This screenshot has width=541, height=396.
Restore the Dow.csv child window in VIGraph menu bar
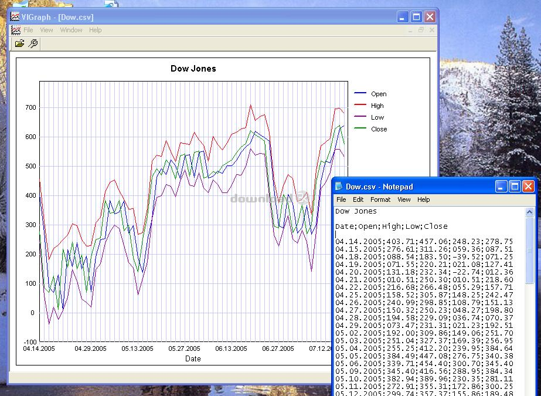[421, 30]
